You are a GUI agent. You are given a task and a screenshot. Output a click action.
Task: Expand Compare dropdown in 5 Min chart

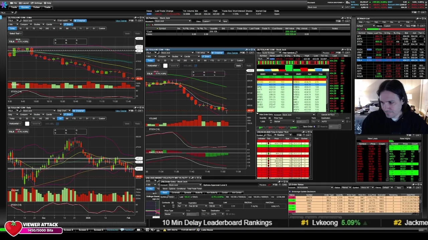[26, 24]
